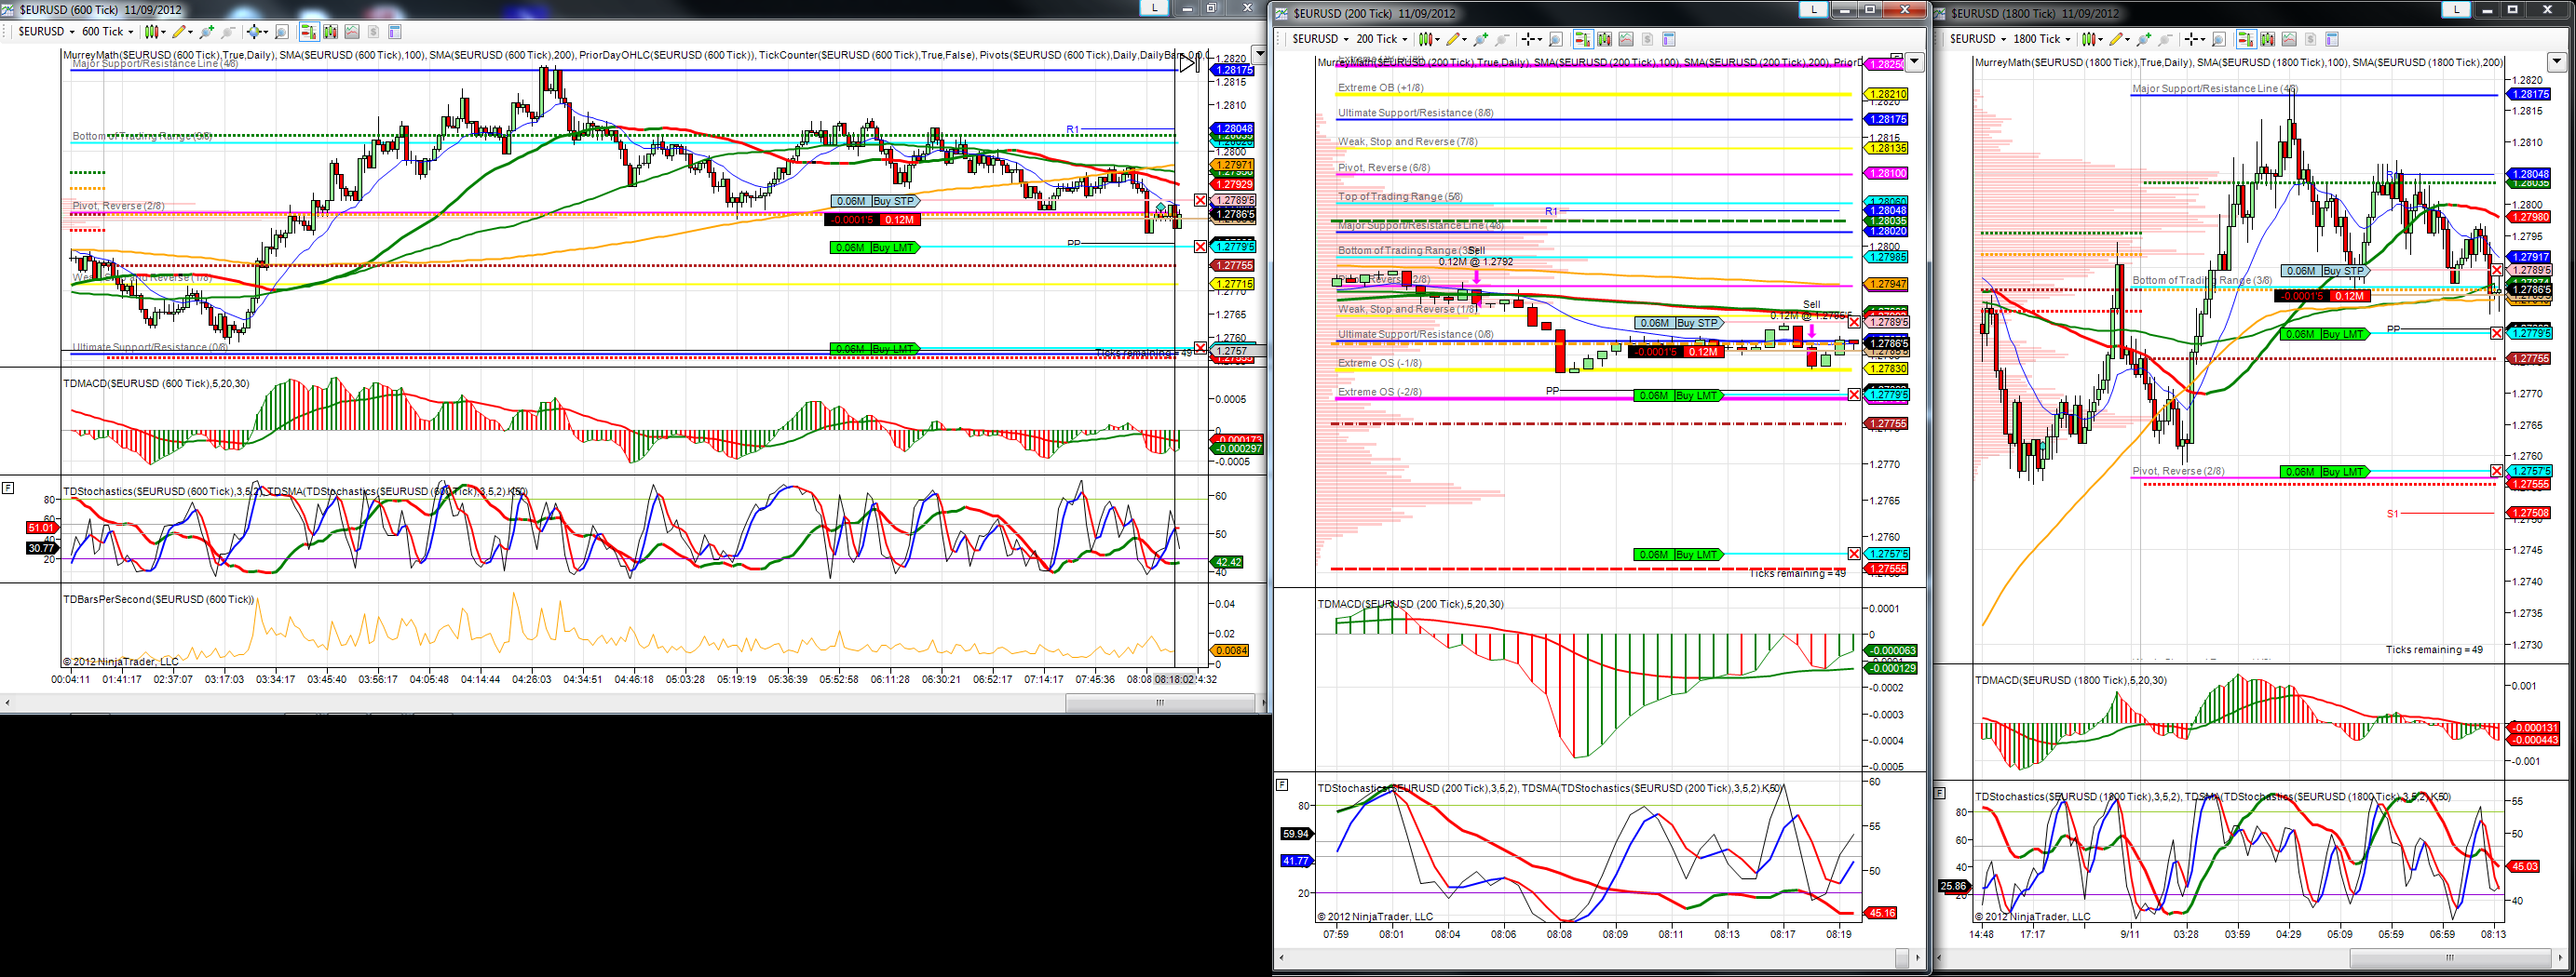Open chart Properties icon in 1800 Tick toolbar
The width and height of the screenshot is (2576, 977).
tap(2332, 39)
